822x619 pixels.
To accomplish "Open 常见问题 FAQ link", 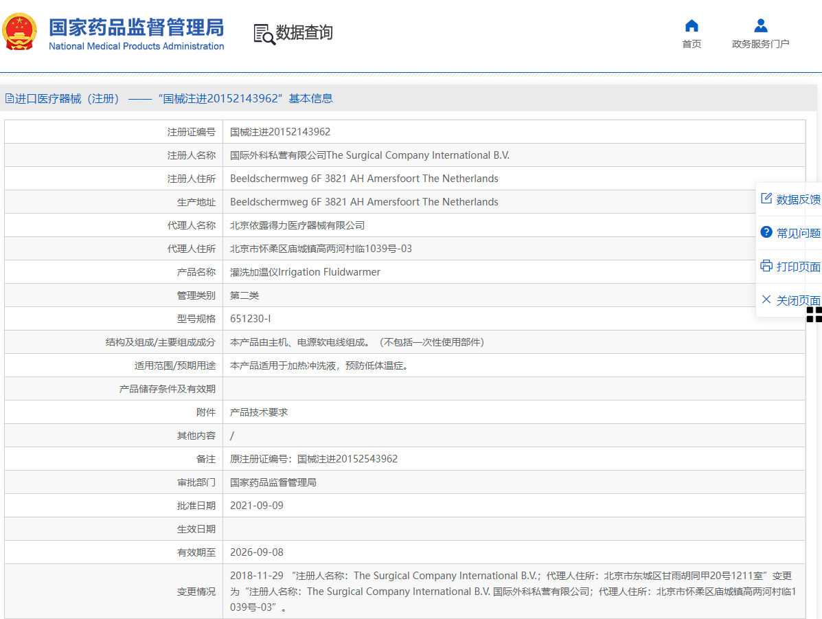I will [798, 233].
